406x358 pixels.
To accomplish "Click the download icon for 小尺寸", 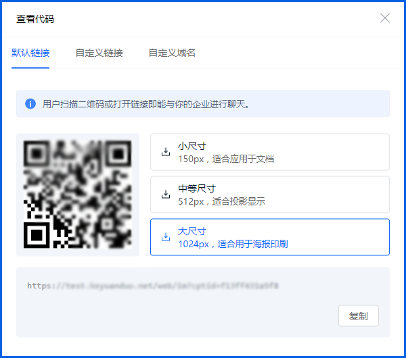I will tap(166, 152).
